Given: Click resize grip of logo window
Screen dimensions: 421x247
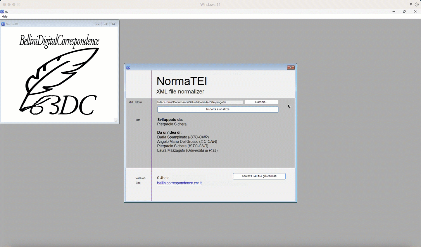Looking at the screenshot, I should [x=116, y=120].
